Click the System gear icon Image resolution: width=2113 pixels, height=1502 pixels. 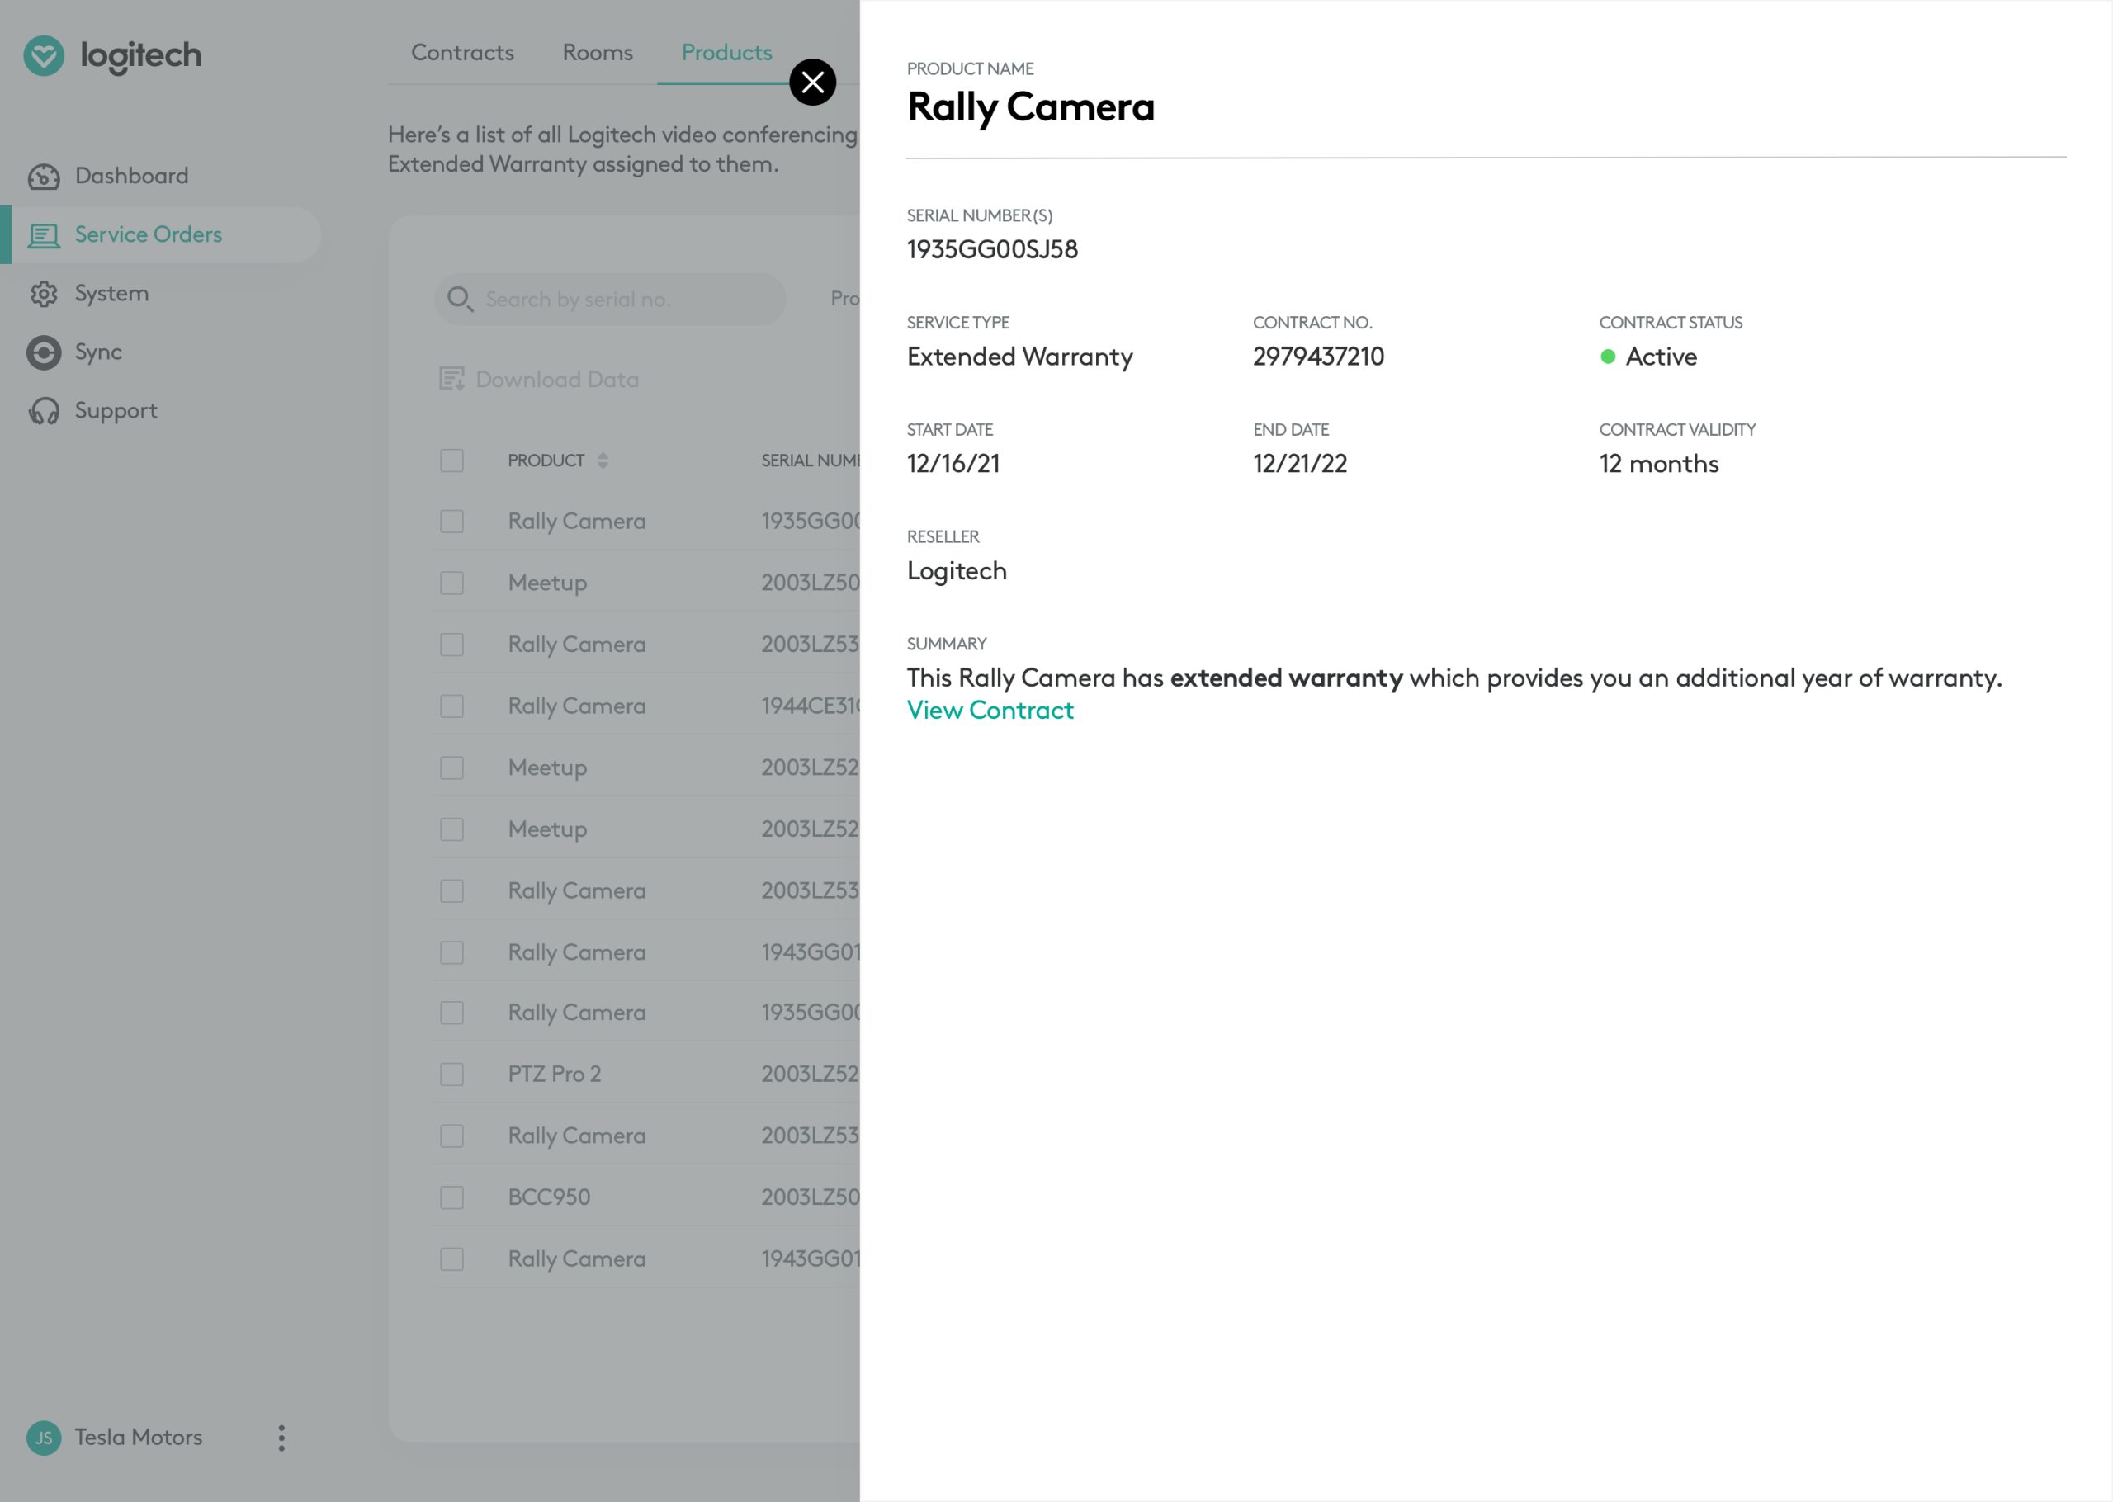pos(44,293)
